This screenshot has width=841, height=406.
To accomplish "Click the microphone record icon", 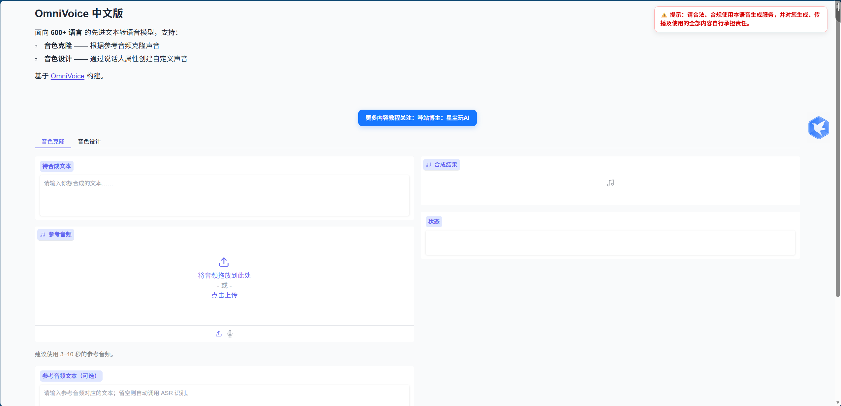I will [230, 334].
